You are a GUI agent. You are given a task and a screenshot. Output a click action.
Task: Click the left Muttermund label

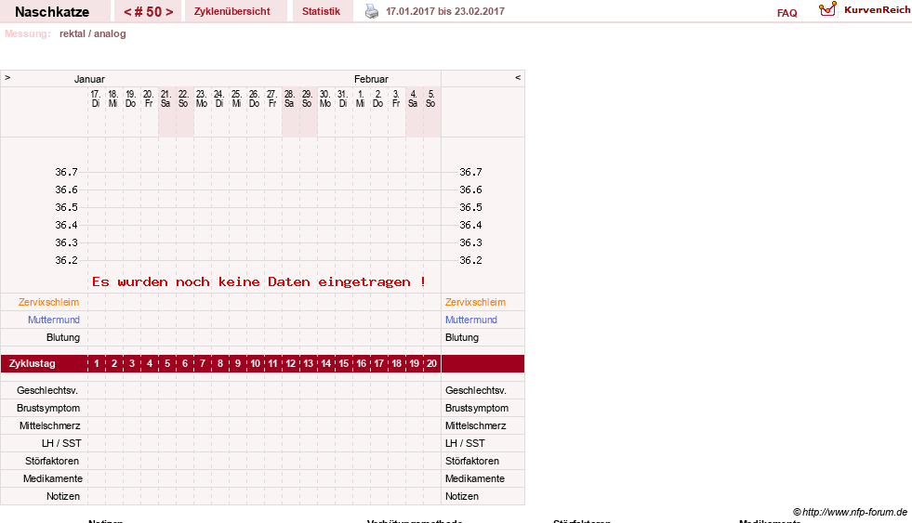coord(54,320)
